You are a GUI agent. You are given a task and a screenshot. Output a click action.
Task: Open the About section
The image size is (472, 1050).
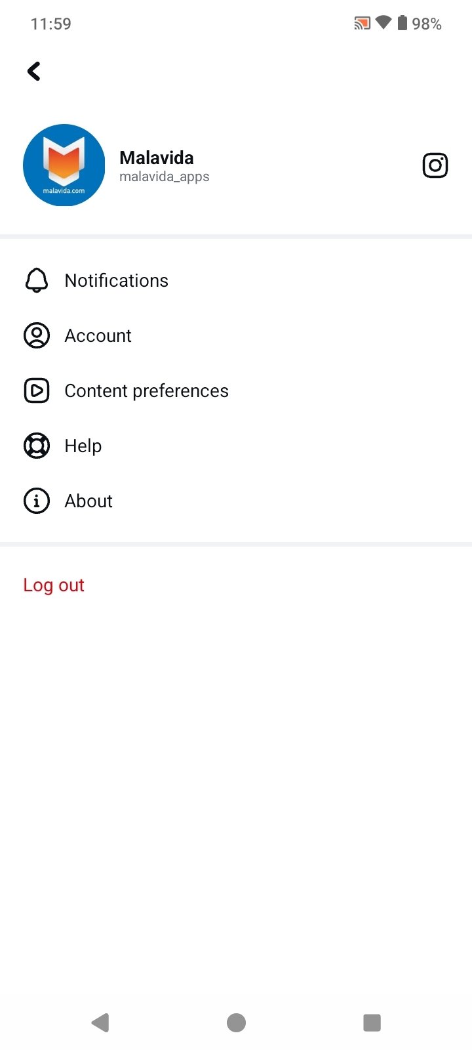pyautogui.click(x=88, y=501)
